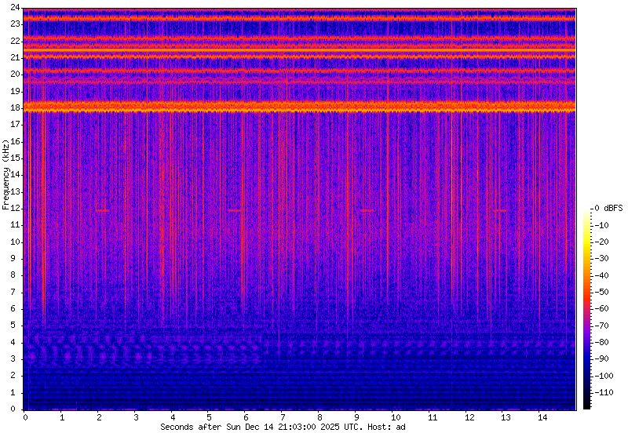
Task: Click the 12 kHz dash near 9 seconds
Action: (367, 209)
